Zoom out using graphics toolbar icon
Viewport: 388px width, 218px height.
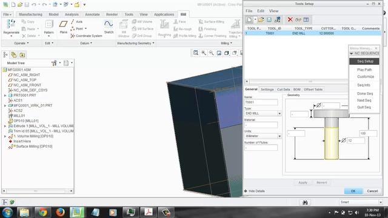[212, 53]
